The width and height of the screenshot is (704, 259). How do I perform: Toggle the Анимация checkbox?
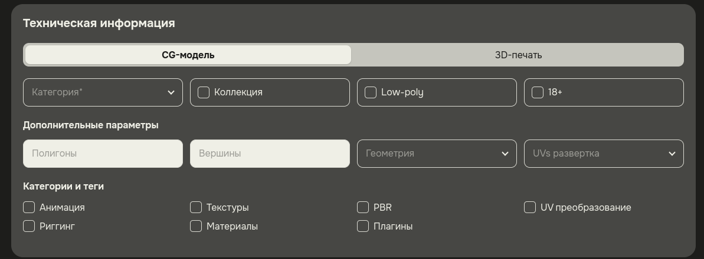click(x=29, y=207)
